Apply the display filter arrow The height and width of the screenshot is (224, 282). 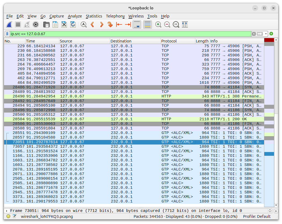[x=260, y=34]
